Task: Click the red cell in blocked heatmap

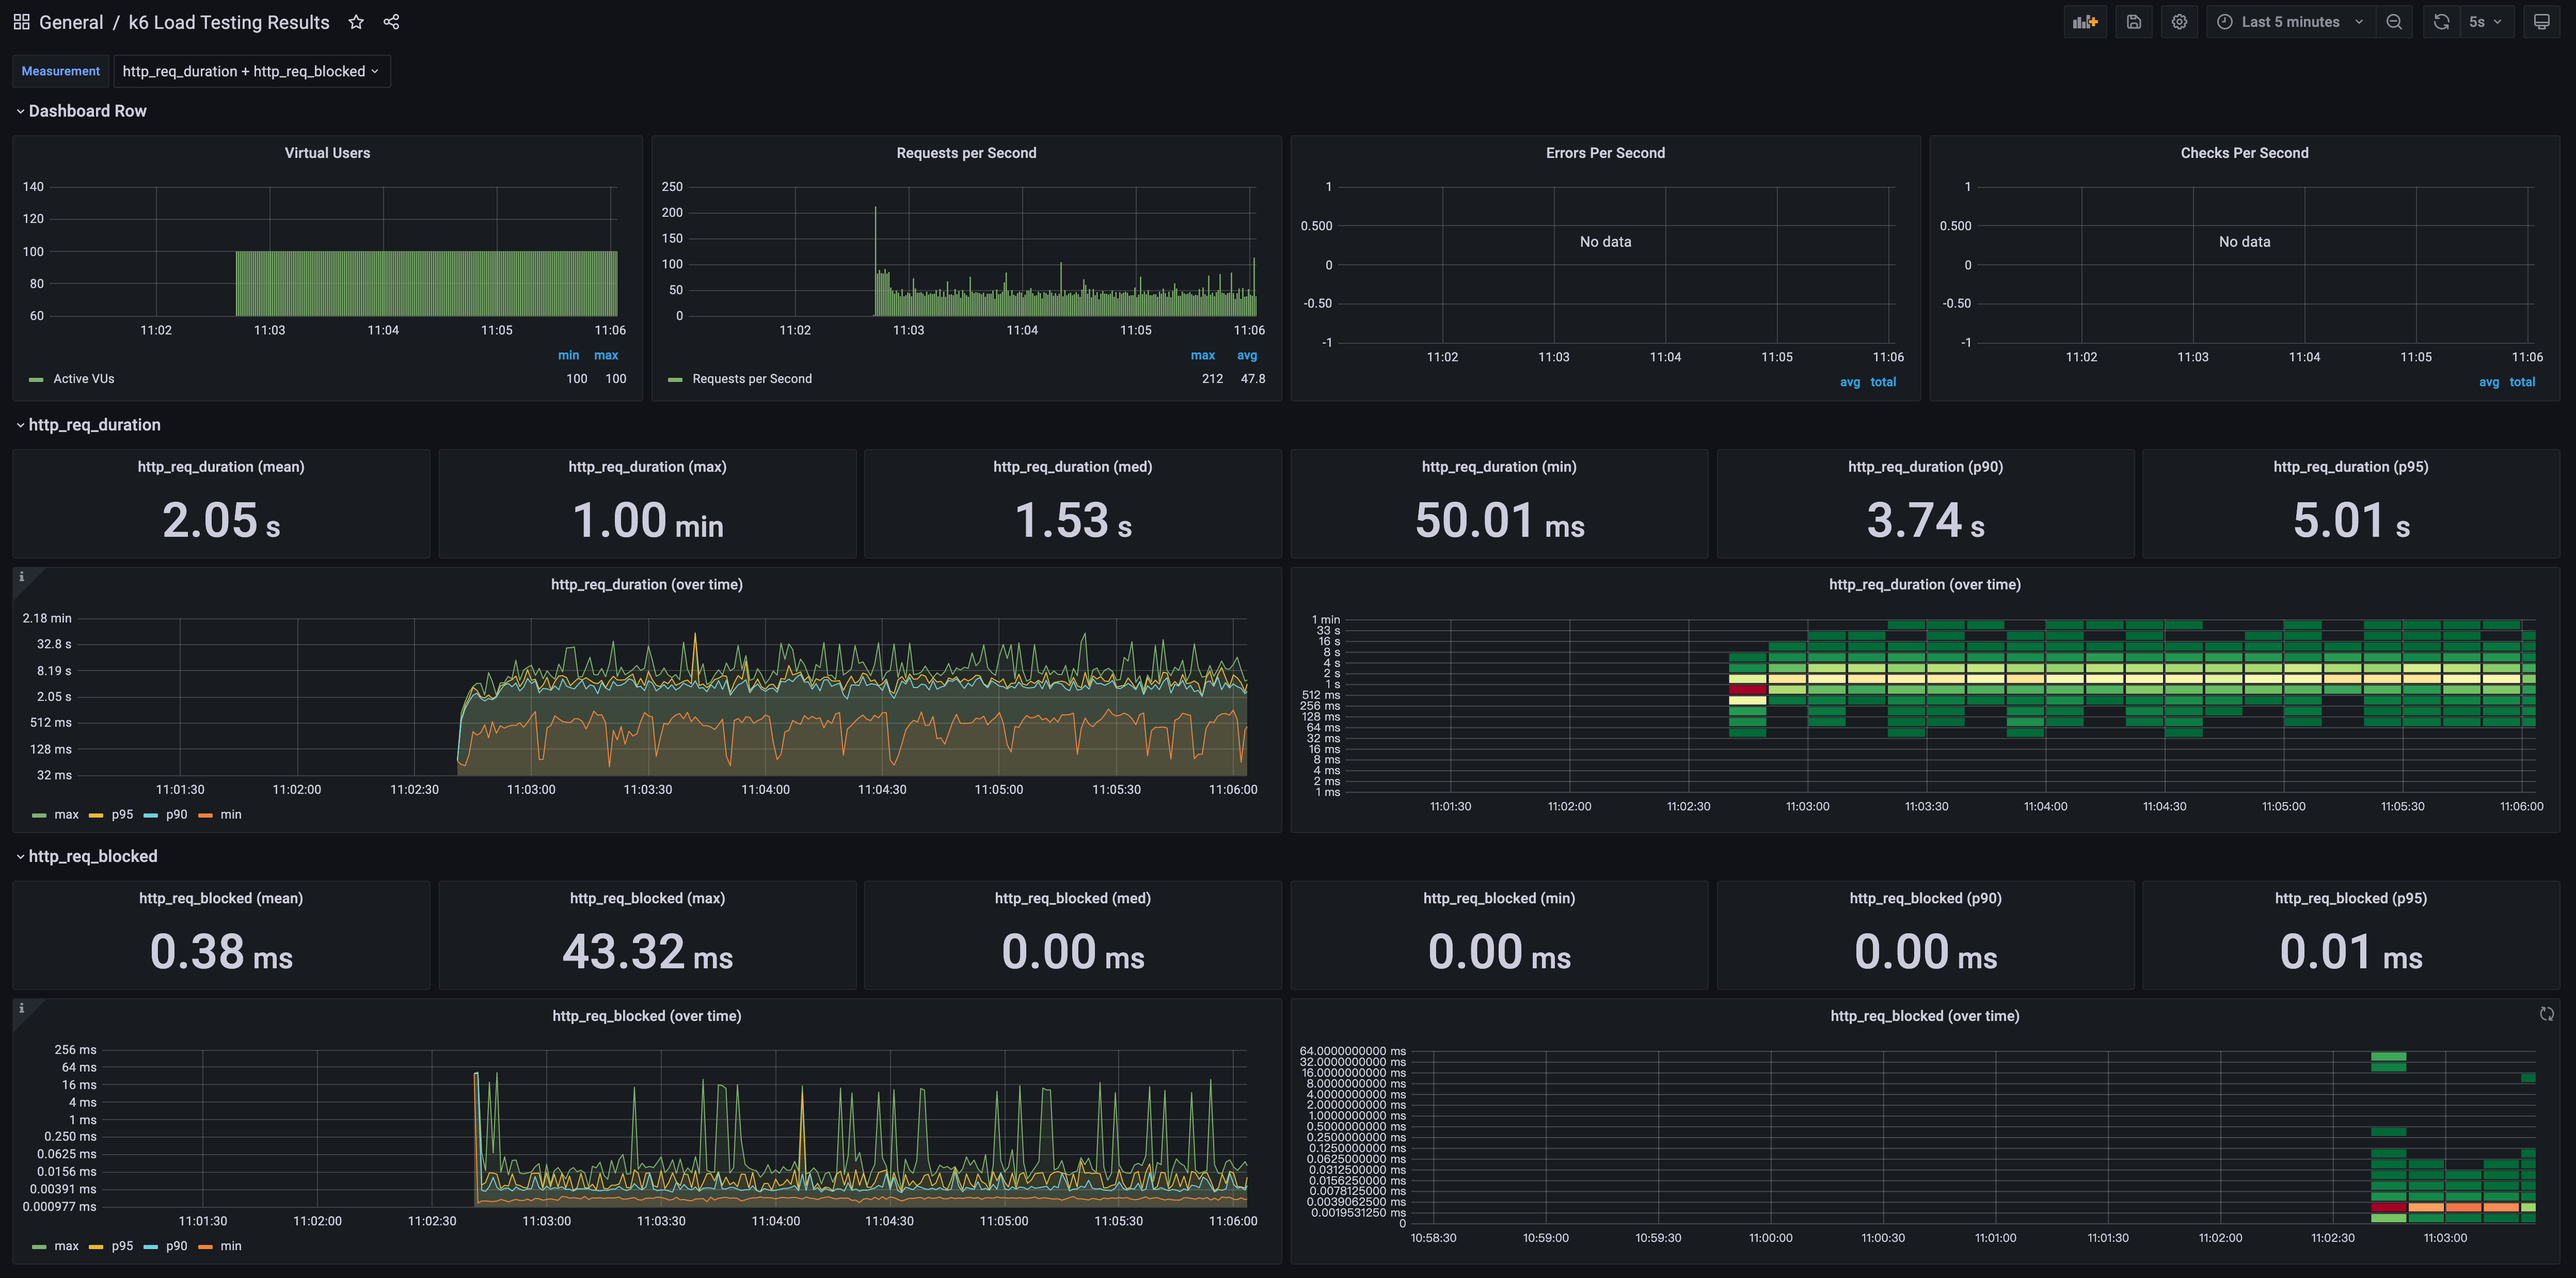Action: tap(2388, 1207)
